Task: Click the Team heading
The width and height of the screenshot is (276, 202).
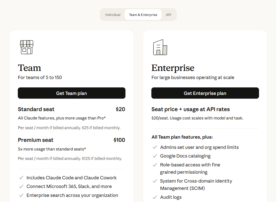Action: [x=29, y=68]
